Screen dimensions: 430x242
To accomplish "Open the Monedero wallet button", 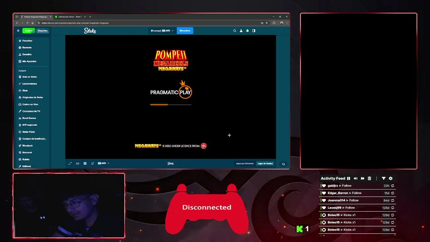I will pos(185,31).
